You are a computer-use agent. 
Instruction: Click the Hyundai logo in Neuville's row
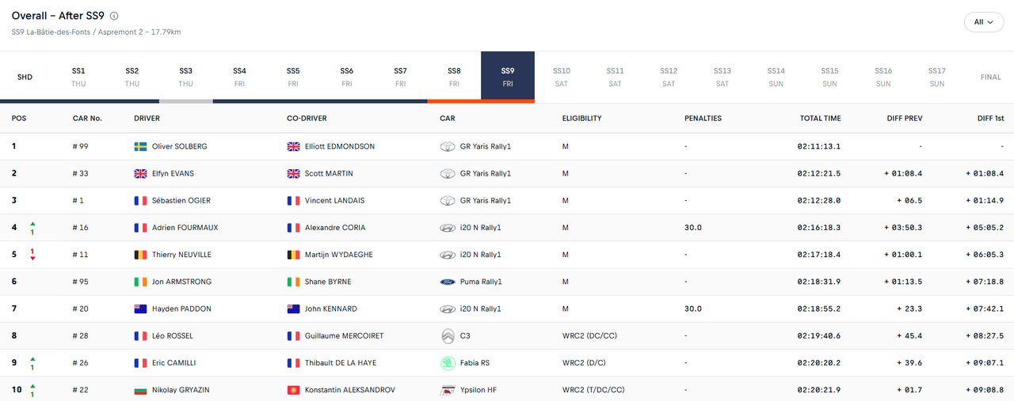pyautogui.click(x=448, y=255)
